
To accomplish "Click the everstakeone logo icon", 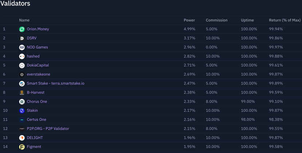I will click(x=22, y=75).
